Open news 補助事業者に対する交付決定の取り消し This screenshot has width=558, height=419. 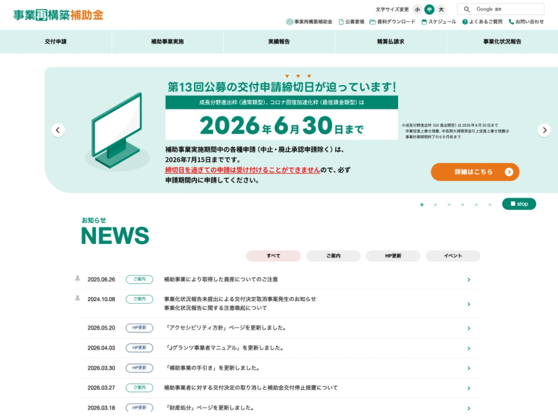[x=250, y=388]
